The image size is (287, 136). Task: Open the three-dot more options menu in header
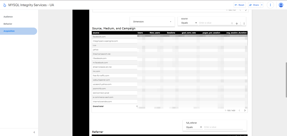pos(270,5)
